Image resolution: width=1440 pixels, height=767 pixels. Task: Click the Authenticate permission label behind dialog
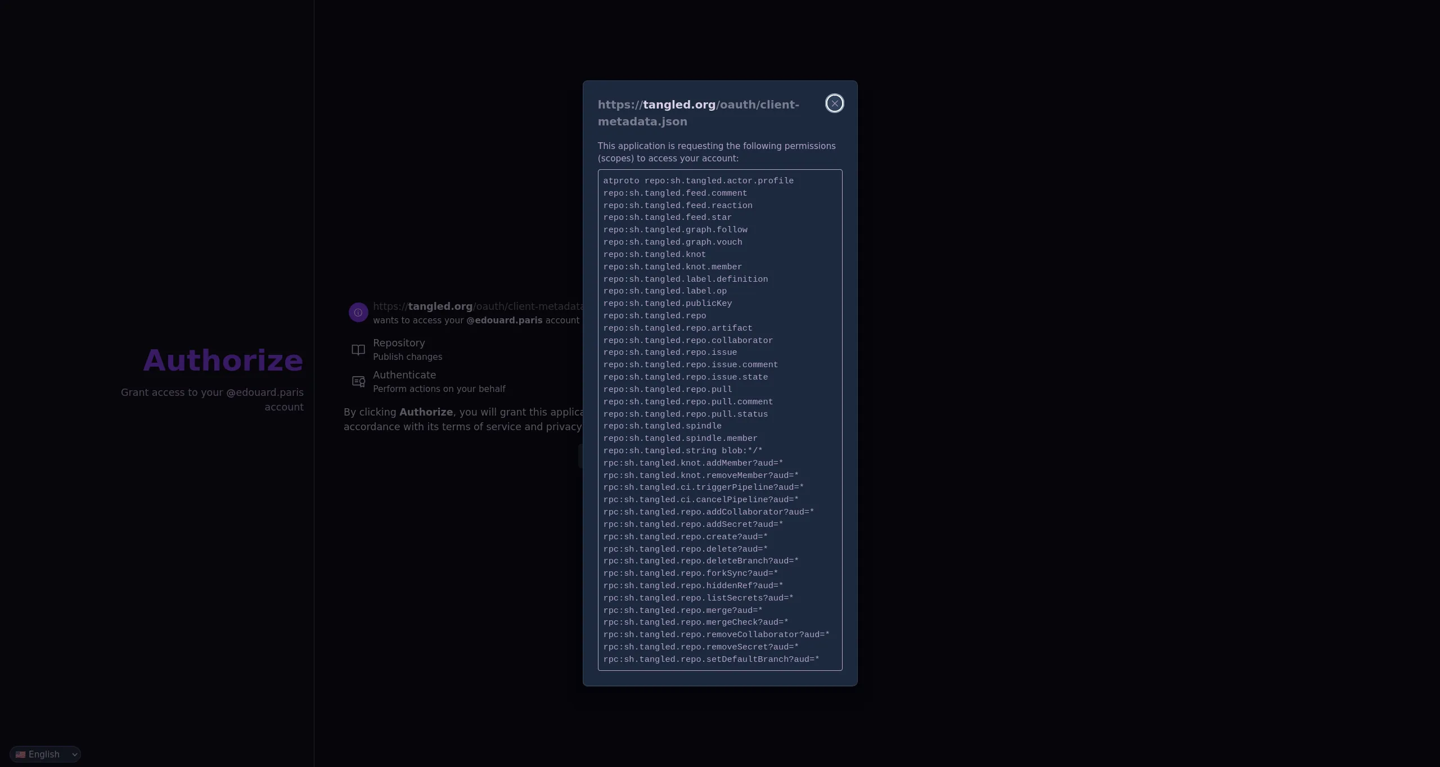[404, 375]
